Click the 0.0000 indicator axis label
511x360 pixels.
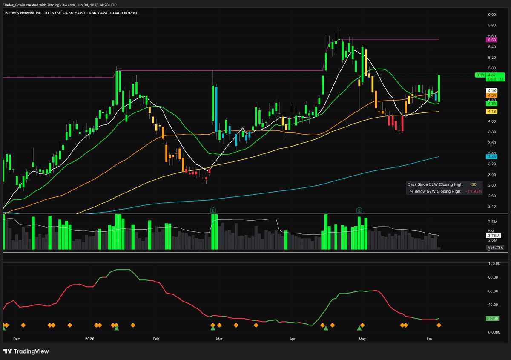coord(493,332)
